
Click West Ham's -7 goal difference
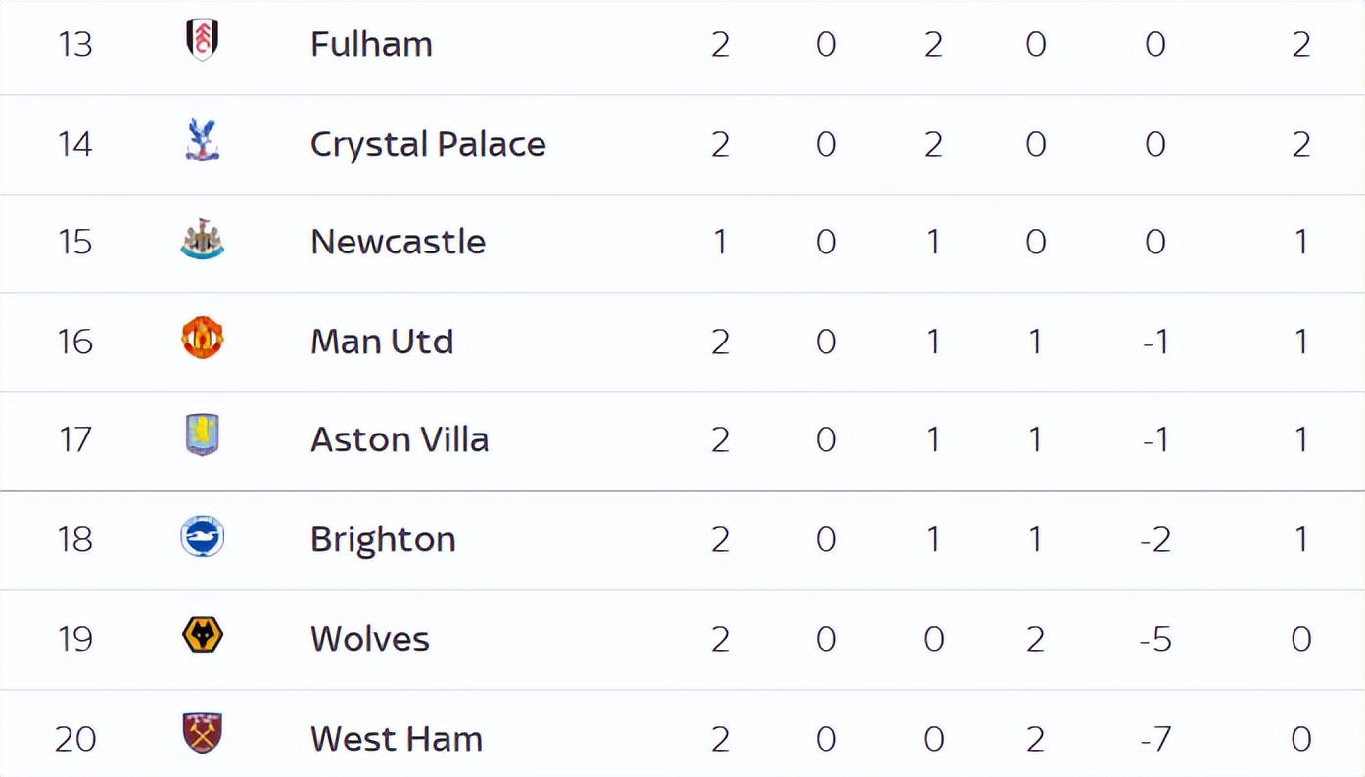point(1155,739)
